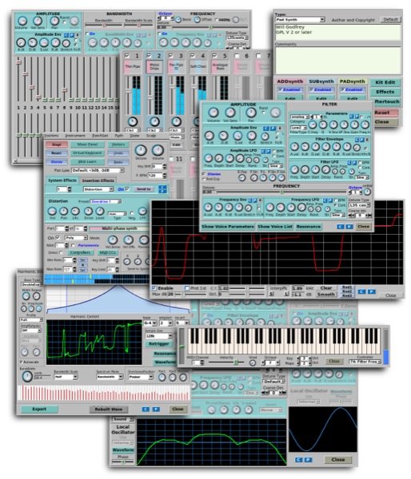
Task: Click Show Voice Parameters button
Action: (x=228, y=227)
